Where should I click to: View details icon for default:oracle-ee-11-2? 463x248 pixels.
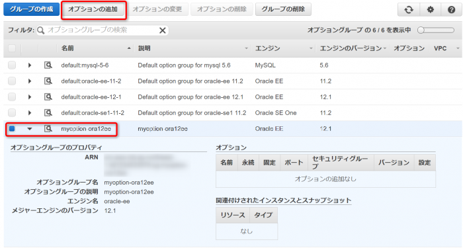48,81
